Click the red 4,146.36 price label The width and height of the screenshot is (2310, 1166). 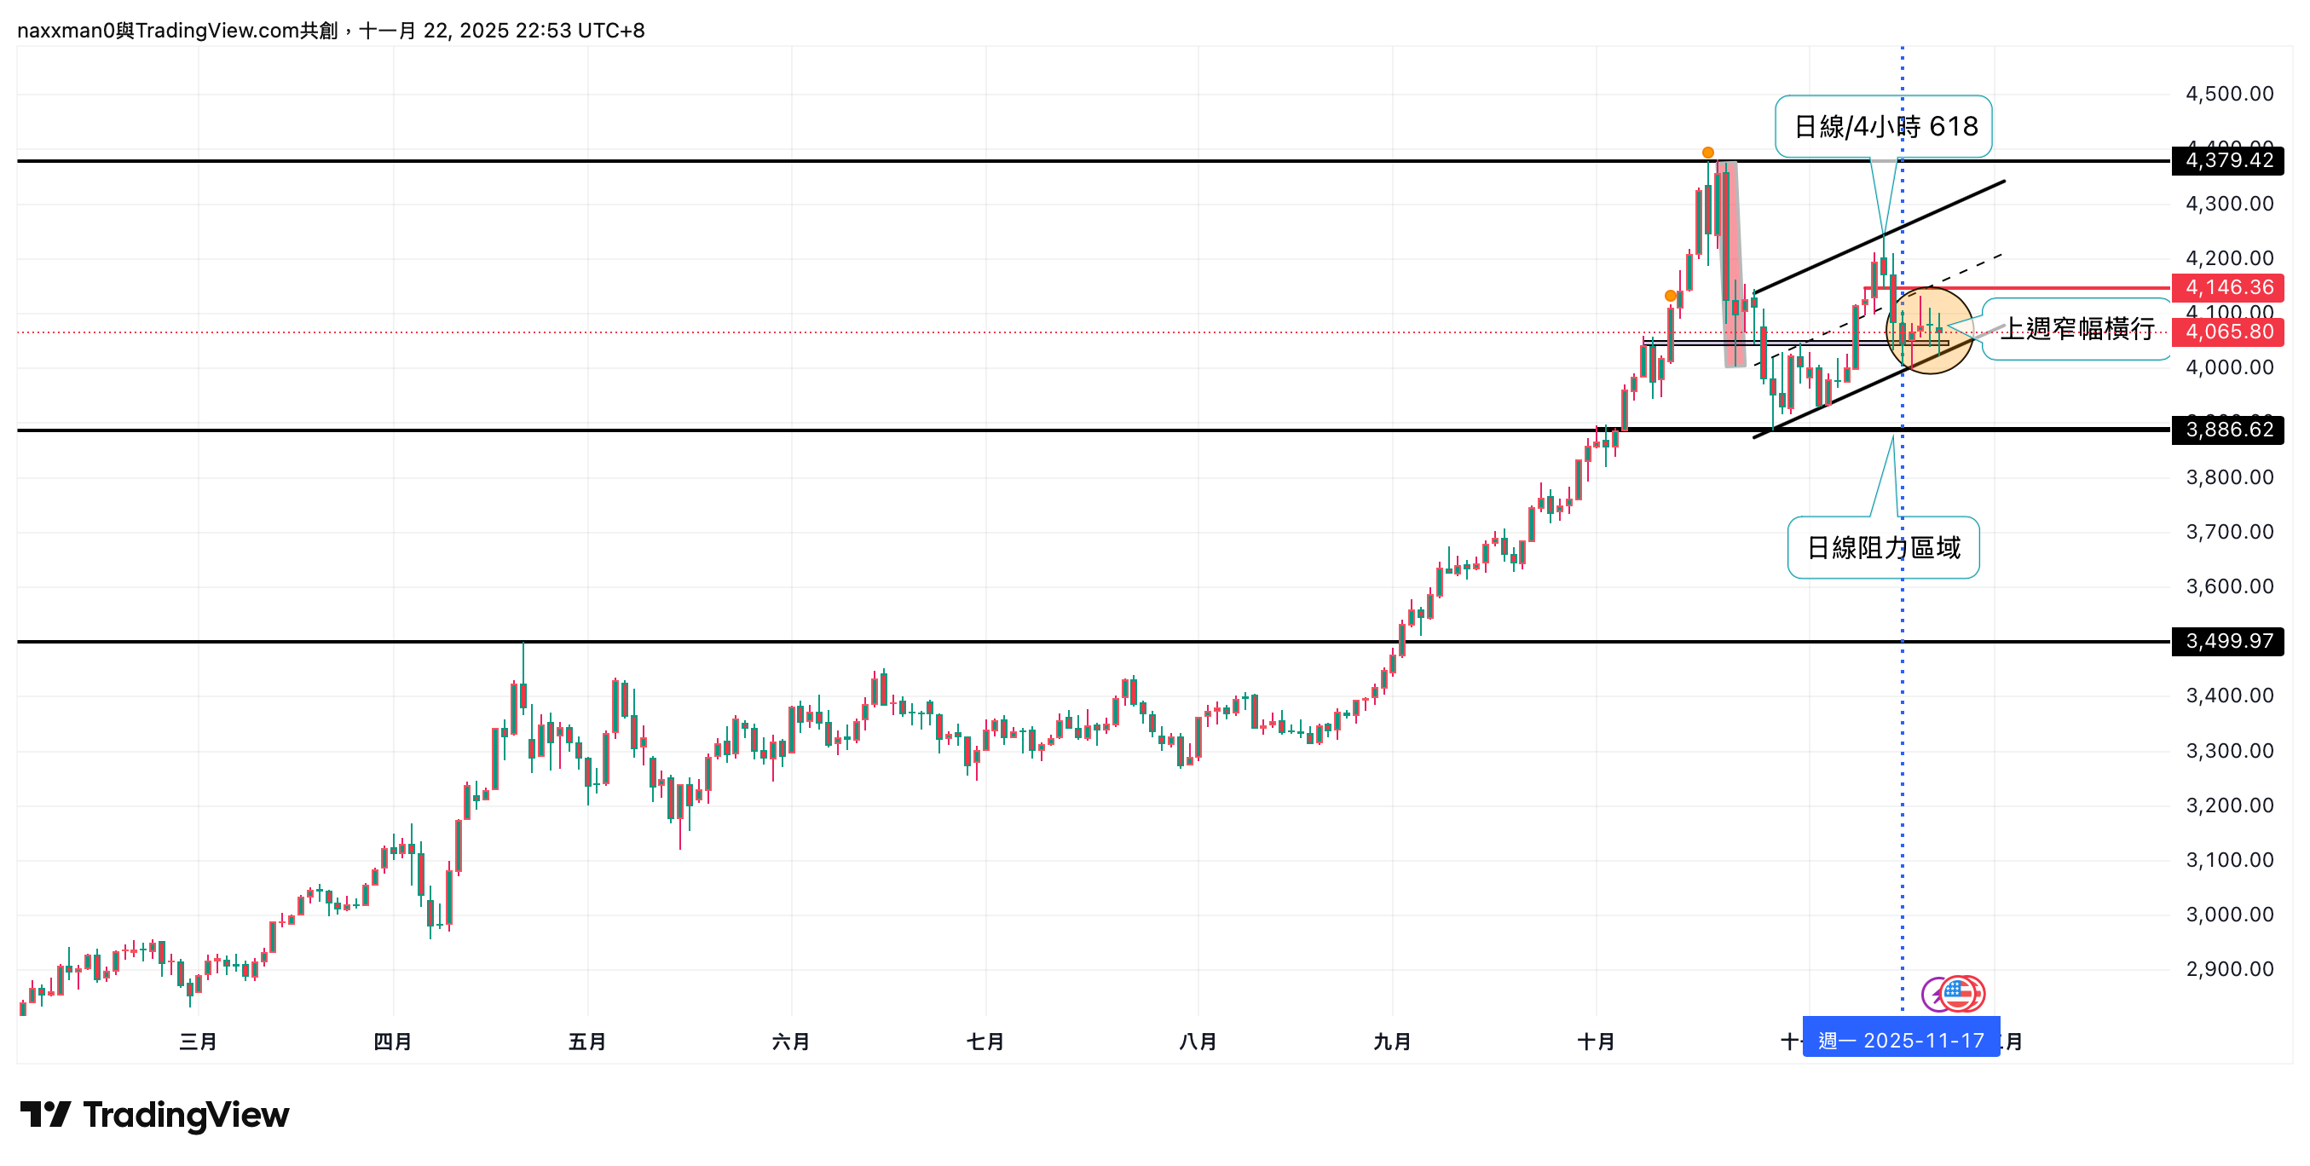[x=2228, y=287]
